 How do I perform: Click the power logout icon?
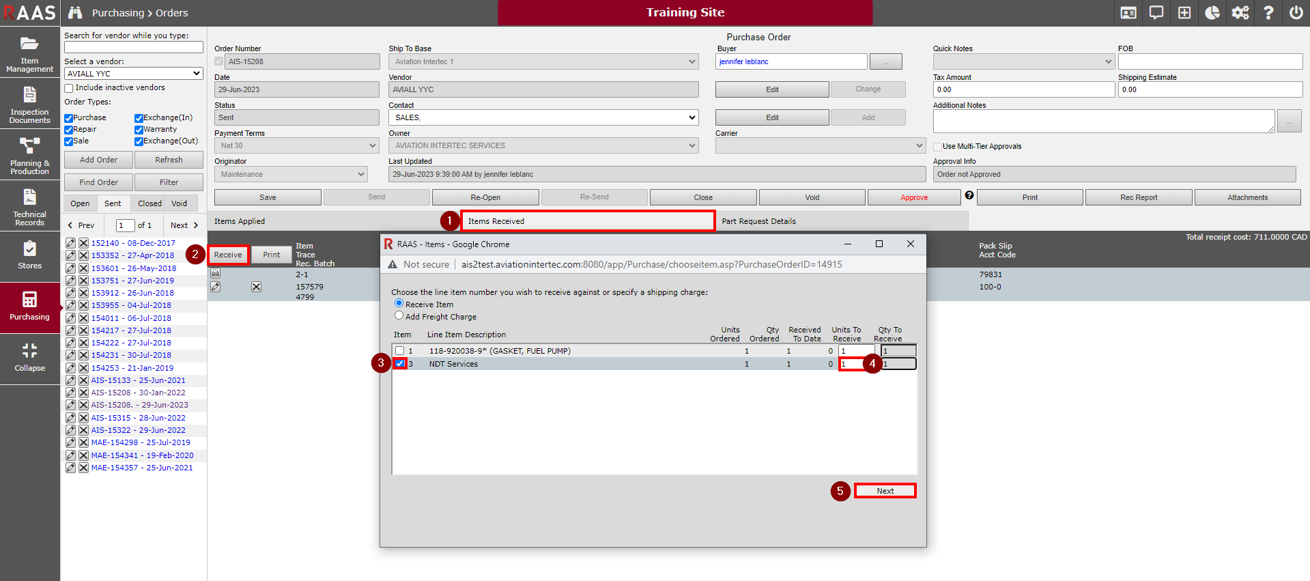click(1296, 13)
